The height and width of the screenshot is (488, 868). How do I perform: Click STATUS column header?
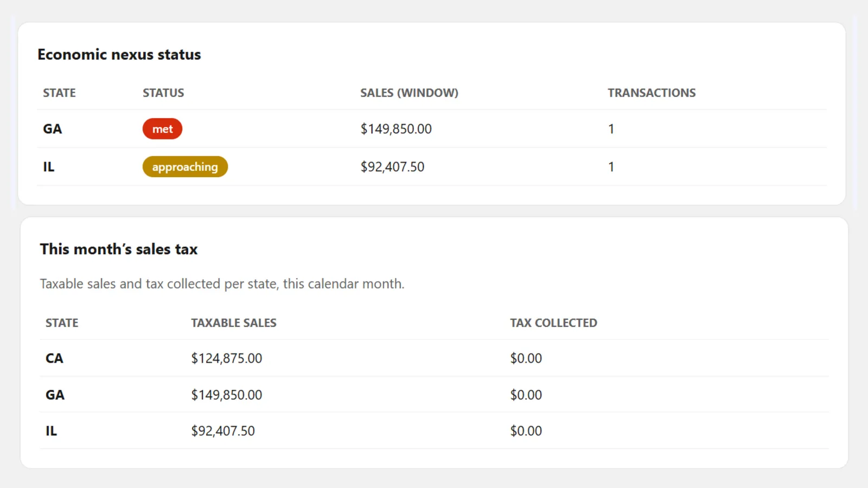163,93
